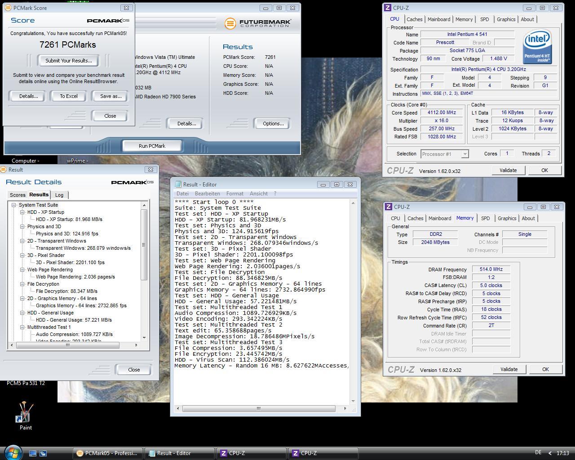
Task: Click the DE language indicator in tray
Action: coord(538,452)
